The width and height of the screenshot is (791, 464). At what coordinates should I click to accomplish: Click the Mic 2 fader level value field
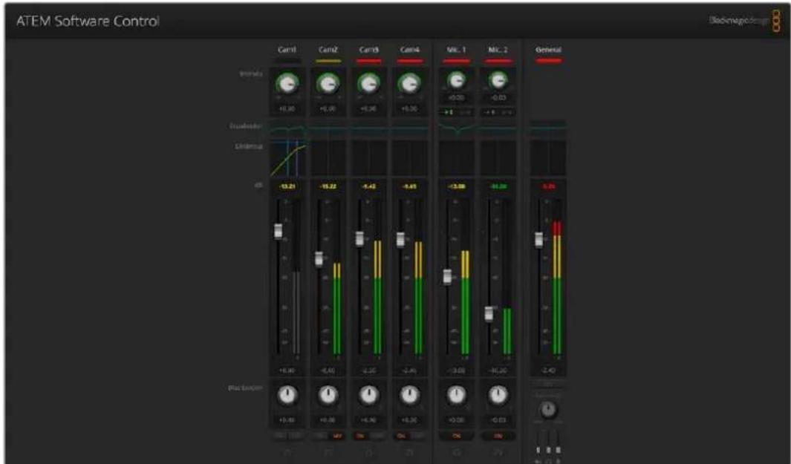[x=498, y=370]
